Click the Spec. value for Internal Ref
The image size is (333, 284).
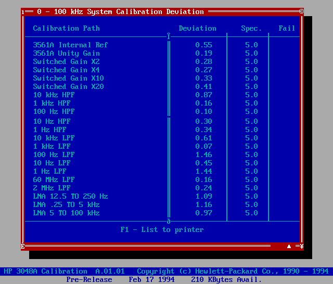coord(251,45)
